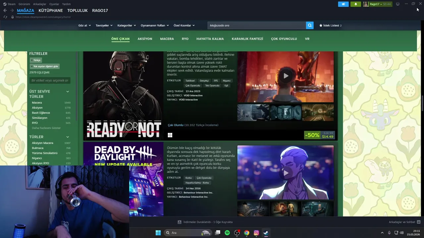This screenshot has height=238, width=424.
Task: Switch to the TOPLULUK tab
Action: (78, 11)
